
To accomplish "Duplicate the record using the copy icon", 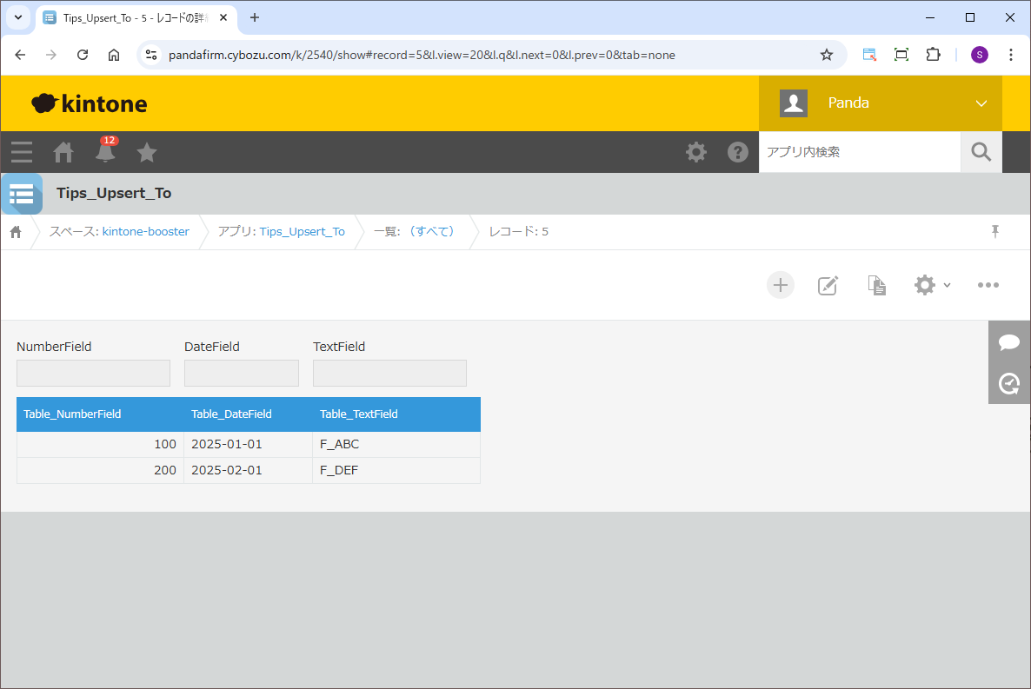I will pyautogui.click(x=877, y=285).
